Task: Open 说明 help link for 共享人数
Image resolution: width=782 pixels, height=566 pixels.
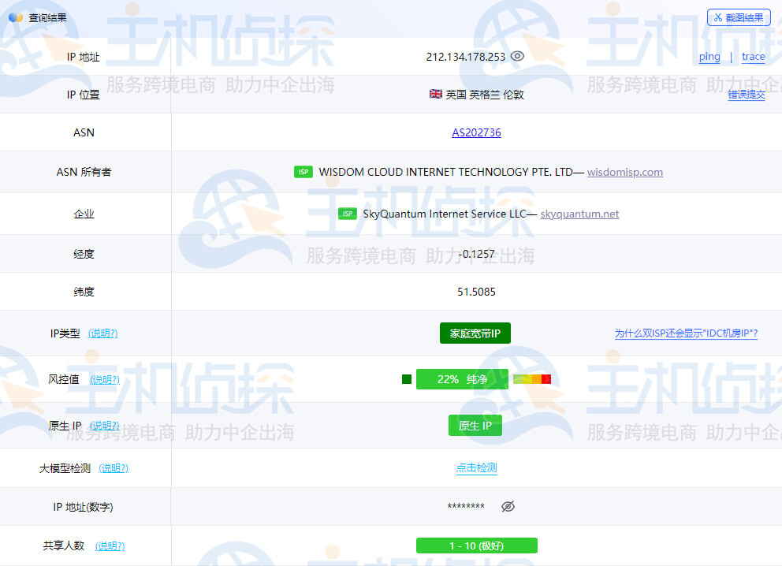Action: [x=110, y=546]
